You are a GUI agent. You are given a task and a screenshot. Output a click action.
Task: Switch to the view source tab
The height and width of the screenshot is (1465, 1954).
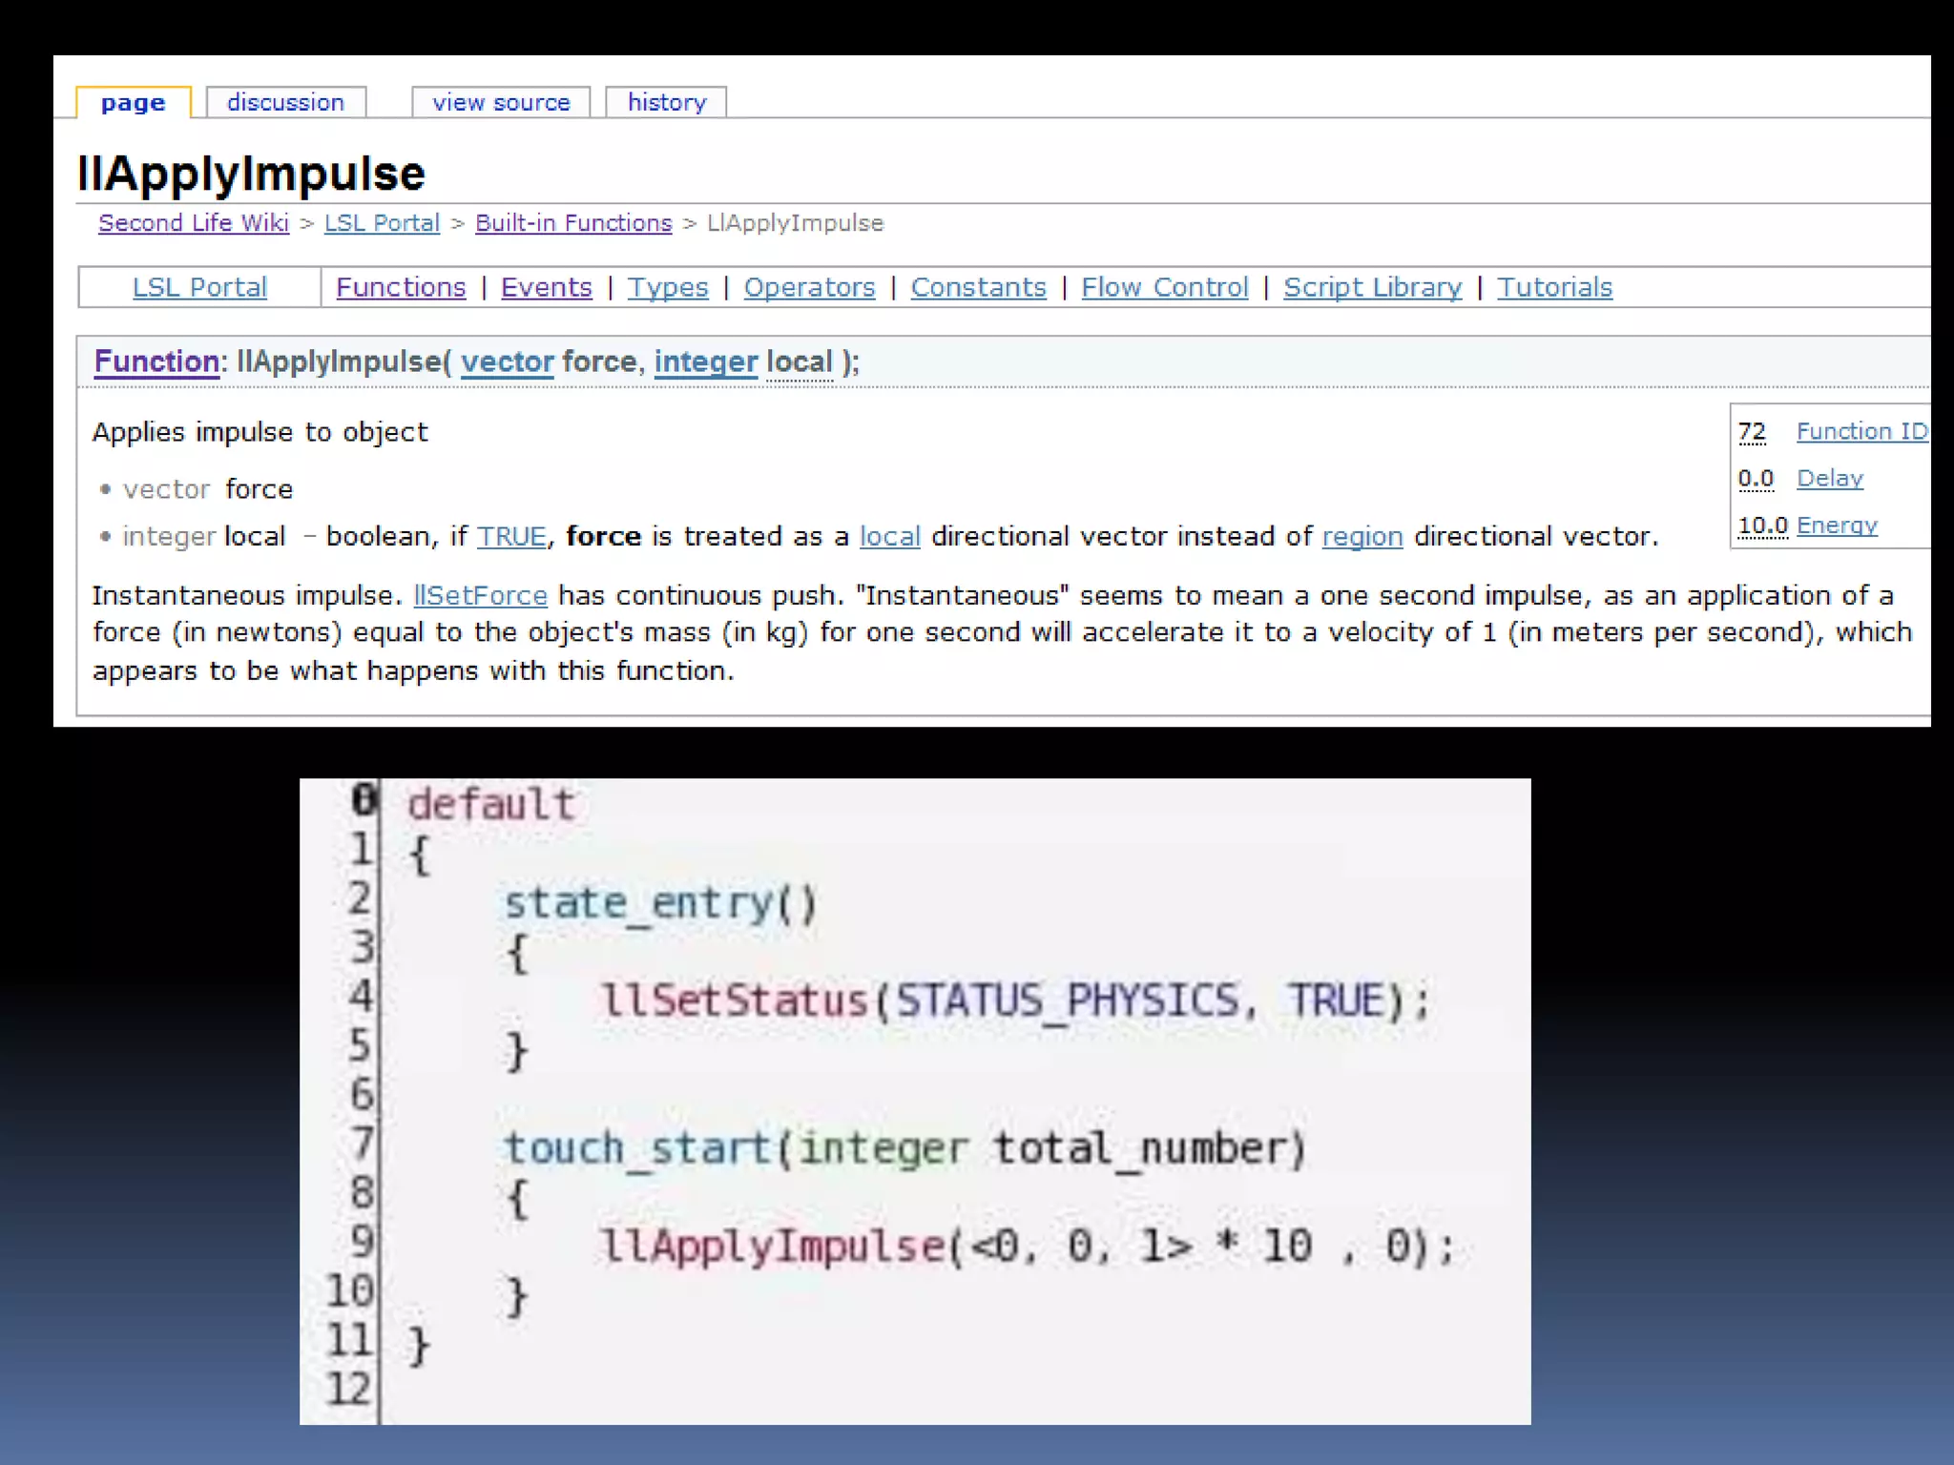tap(501, 102)
